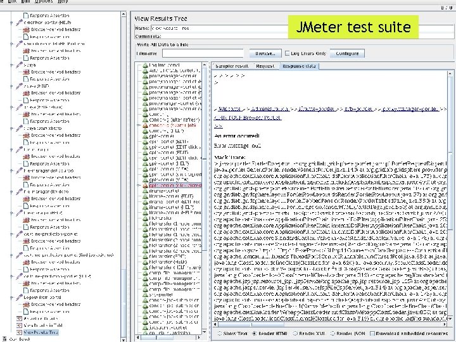Open the Sampler result tab
This screenshot has height=342, width=456.
pyautogui.click(x=232, y=66)
